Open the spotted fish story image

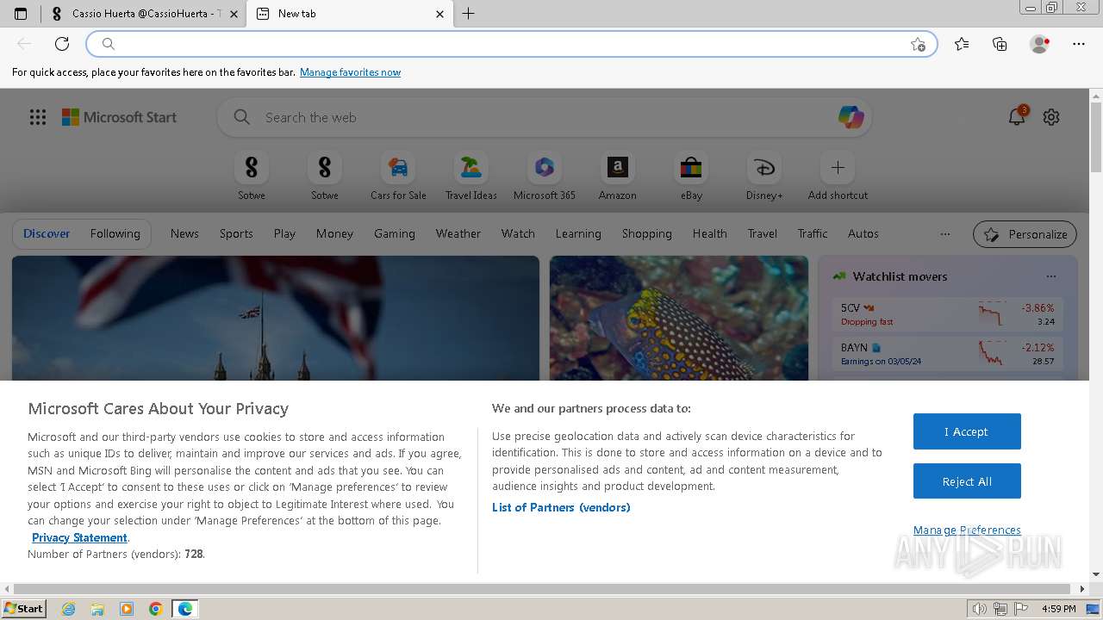(x=679, y=318)
